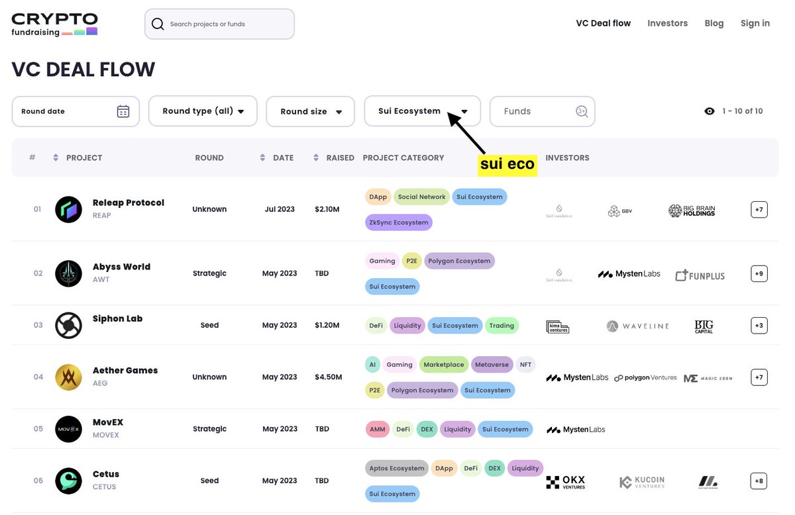Click Mysten Labs logo in Aether Games row
Viewport: 795px width, 515px height.
tap(577, 378)
